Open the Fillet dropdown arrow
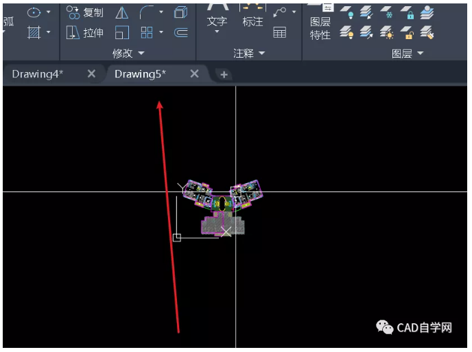This screenshot has width=472, height=352. (x=161, y=12)
